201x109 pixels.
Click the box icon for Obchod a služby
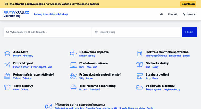[139, 65]
